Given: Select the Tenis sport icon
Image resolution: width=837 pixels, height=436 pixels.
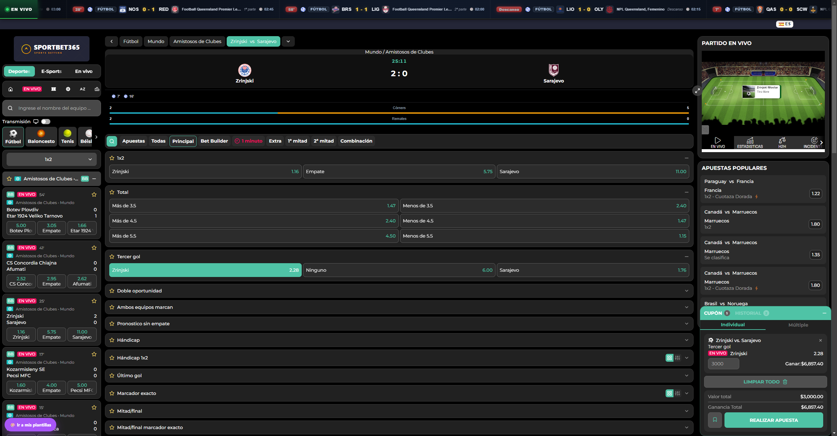Looking at the screenshot, I should click(67, 137).
